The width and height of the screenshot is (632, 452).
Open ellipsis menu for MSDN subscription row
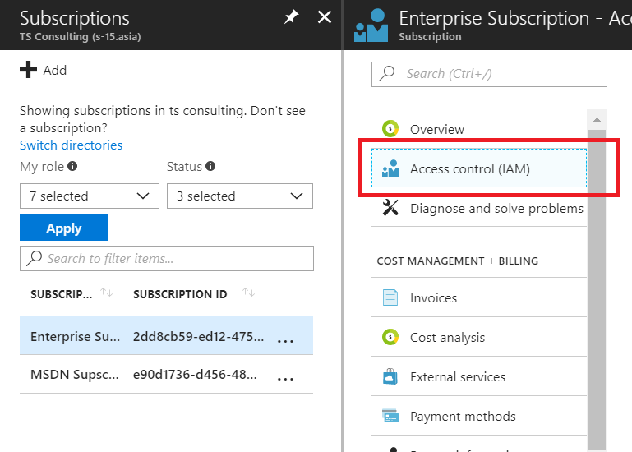click(x=285, y=377)
